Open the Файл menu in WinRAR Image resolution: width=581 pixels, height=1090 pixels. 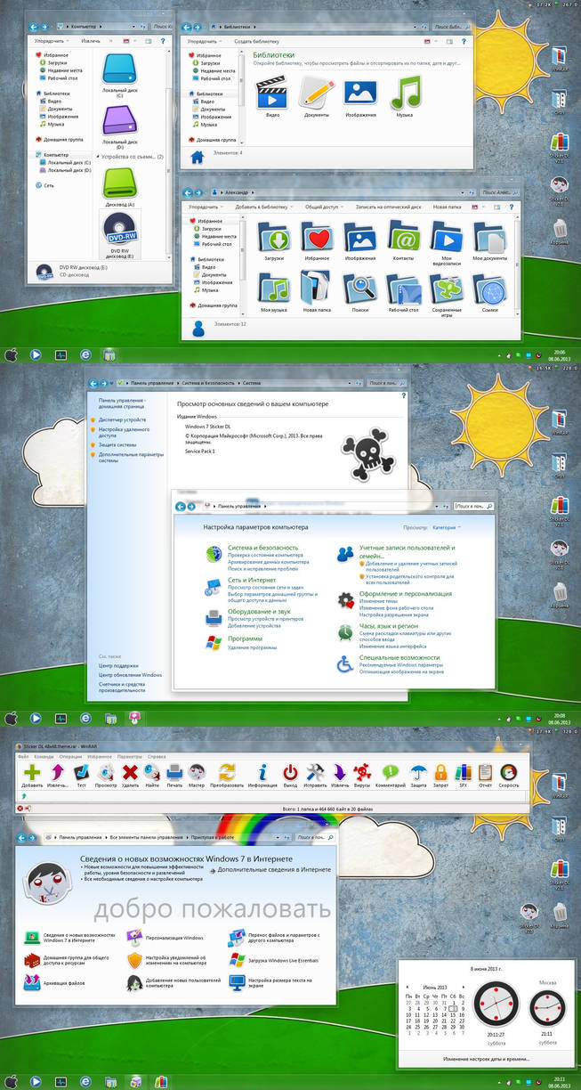pos(23,756)
